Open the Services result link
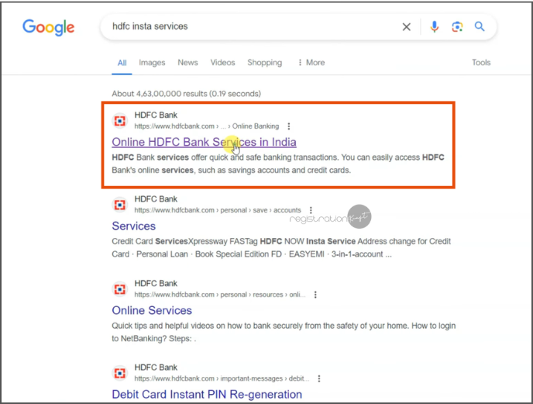 (133, 226)
